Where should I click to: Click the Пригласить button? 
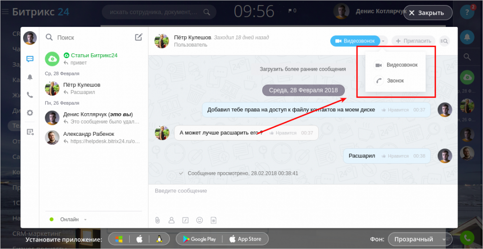413,41
